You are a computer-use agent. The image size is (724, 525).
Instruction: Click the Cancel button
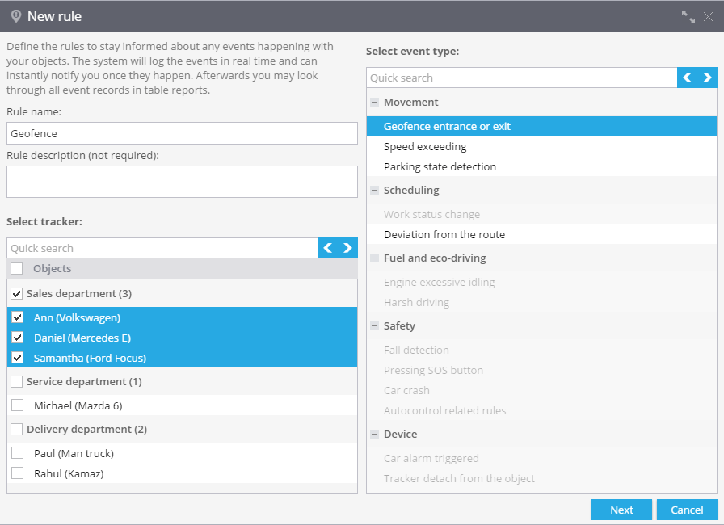point(687,510)
